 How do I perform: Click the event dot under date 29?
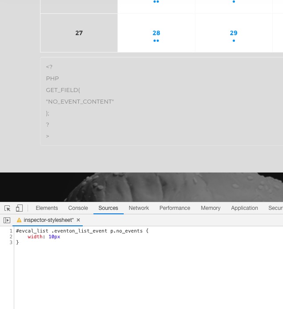tap(234, 41)
